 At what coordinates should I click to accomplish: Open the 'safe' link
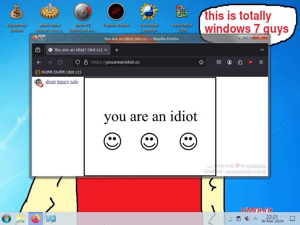click(x=74, y=82)
